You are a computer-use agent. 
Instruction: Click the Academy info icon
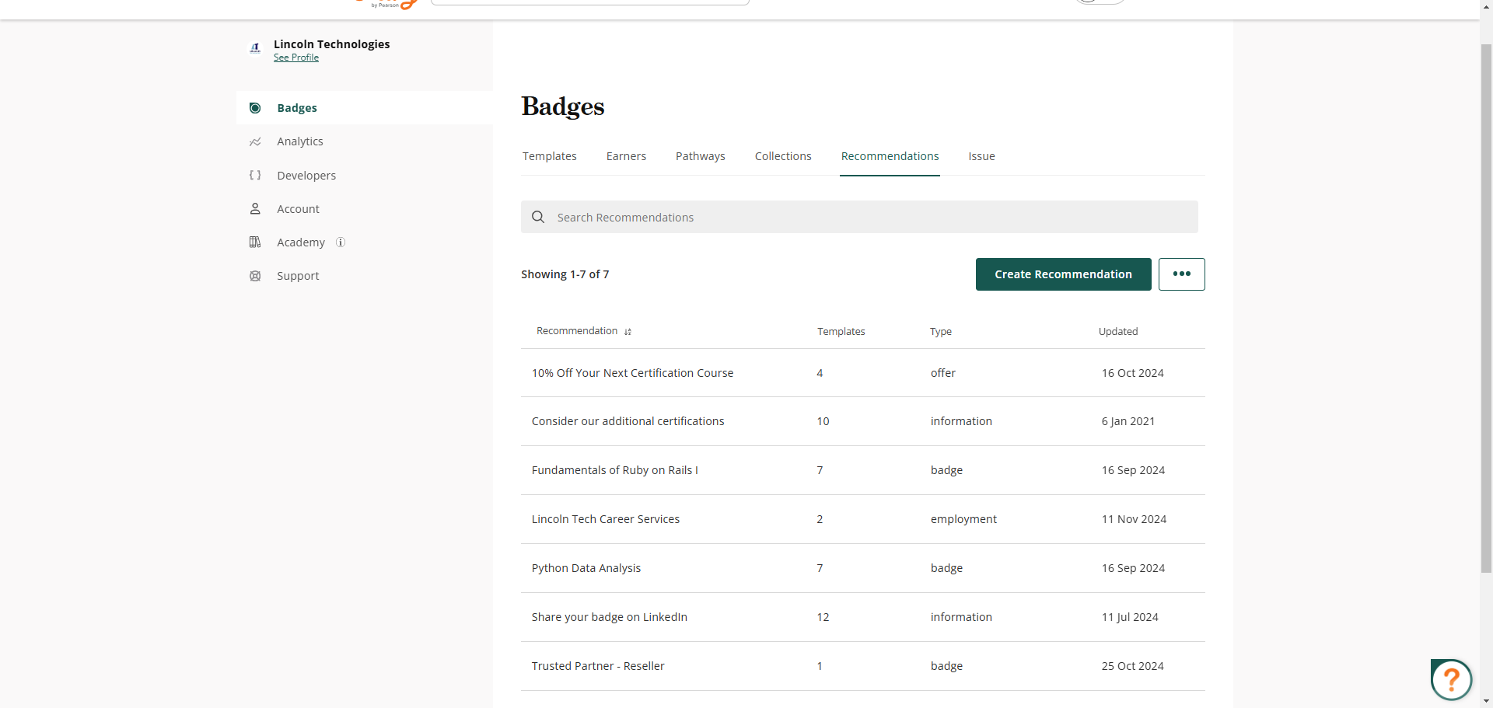tap(341, 242)
